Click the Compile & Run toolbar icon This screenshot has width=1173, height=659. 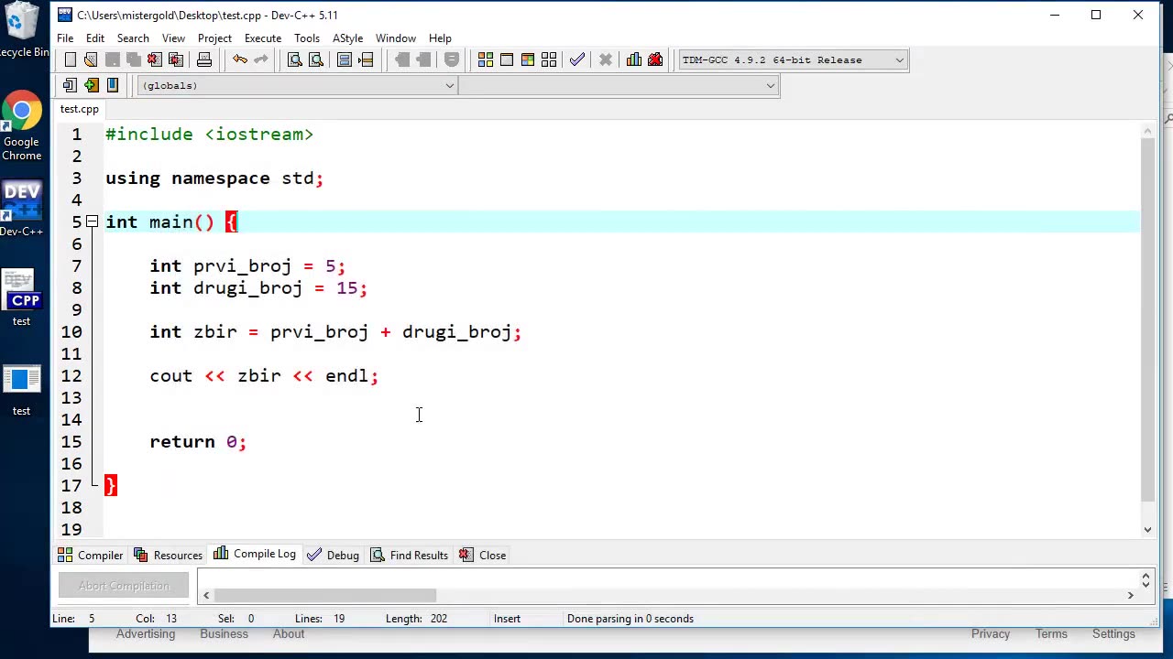pyautogui.click(x=528, y=59)
